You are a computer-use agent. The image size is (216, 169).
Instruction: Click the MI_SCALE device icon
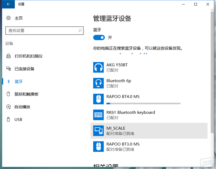point(98,131)
